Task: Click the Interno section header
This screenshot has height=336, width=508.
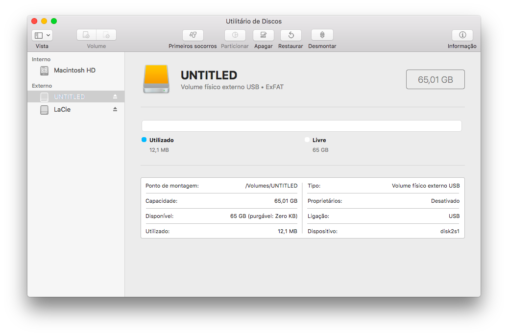Action: (41, 59)
